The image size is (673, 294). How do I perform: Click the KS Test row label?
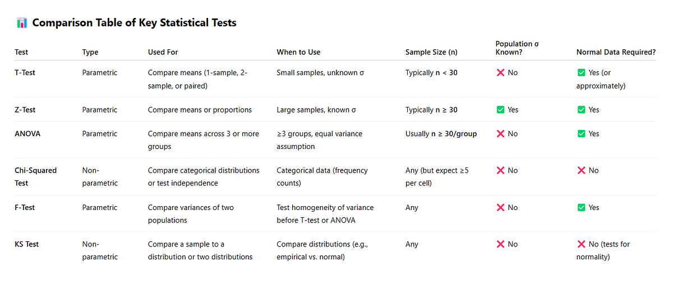pos(26,244)
